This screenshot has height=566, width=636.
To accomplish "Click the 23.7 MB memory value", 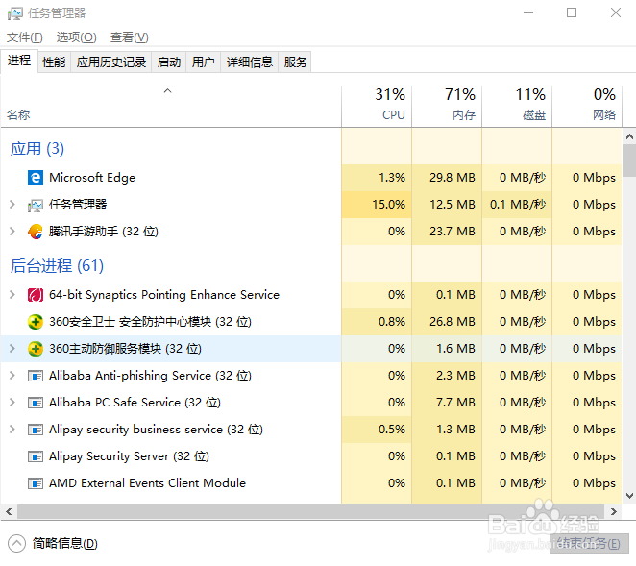I will pos(453,232).
